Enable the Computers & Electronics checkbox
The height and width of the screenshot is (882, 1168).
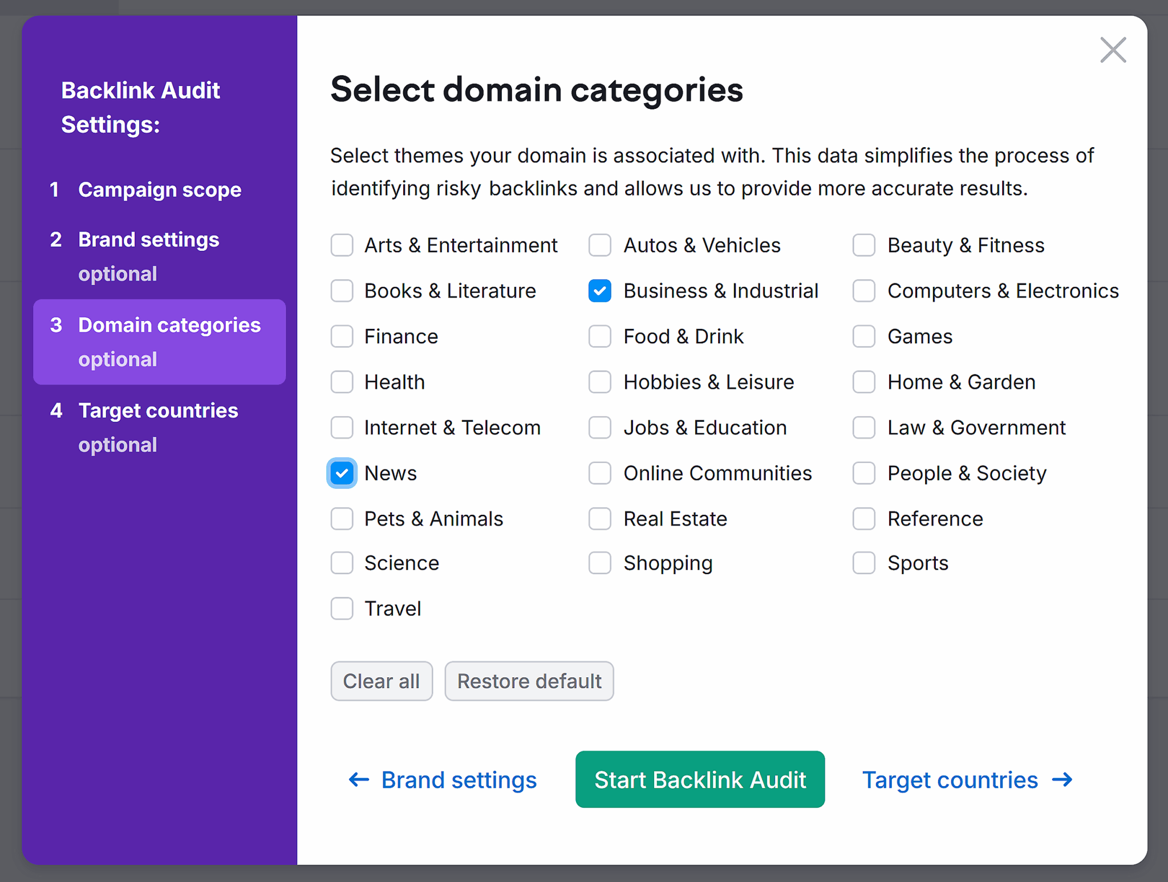(864, 291)
